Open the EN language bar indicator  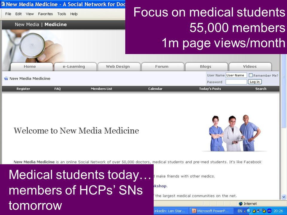240,211
